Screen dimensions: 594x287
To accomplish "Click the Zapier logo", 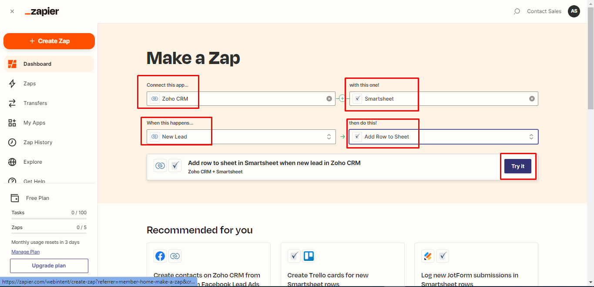I will click(x=42, y=12).
